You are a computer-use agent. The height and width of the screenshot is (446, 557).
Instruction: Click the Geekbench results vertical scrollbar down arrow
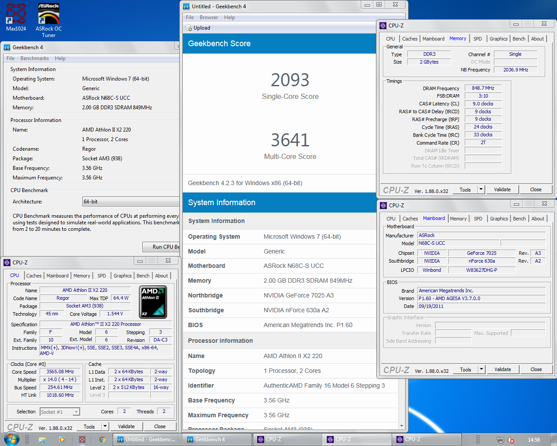click(401, 426)
